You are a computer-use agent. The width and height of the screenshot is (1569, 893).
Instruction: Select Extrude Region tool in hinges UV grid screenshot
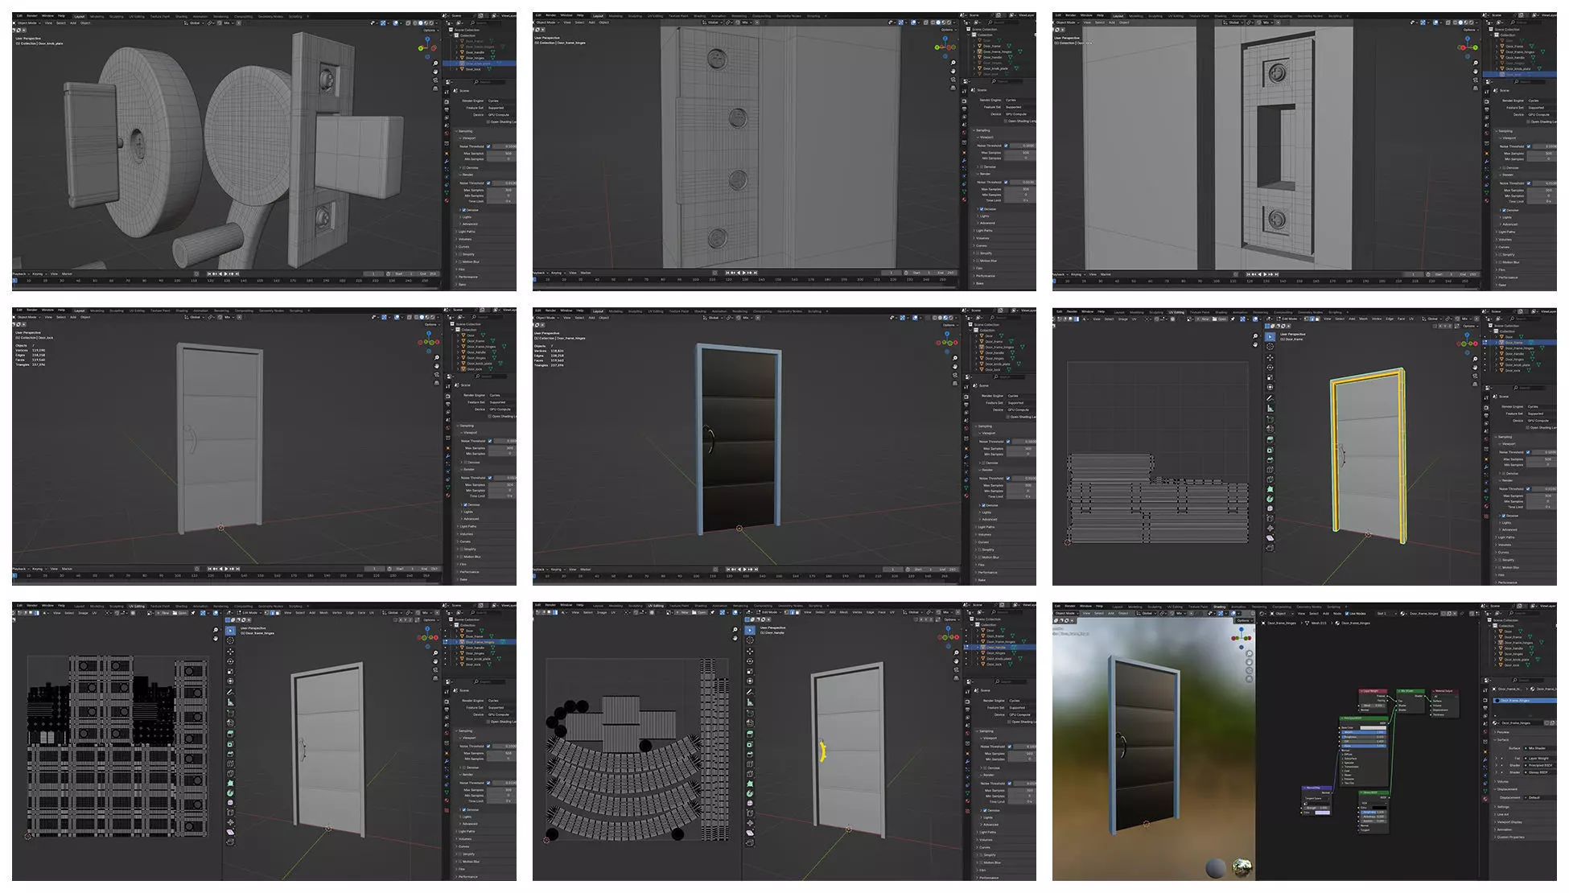click(230, 734)
